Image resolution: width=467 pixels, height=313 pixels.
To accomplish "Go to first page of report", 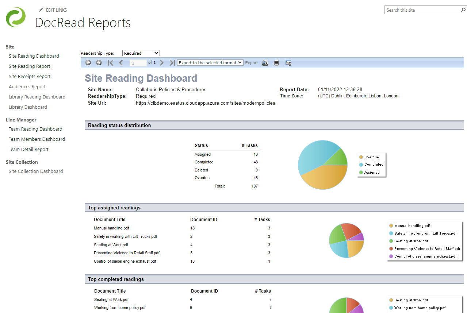I will click(110, 63).
